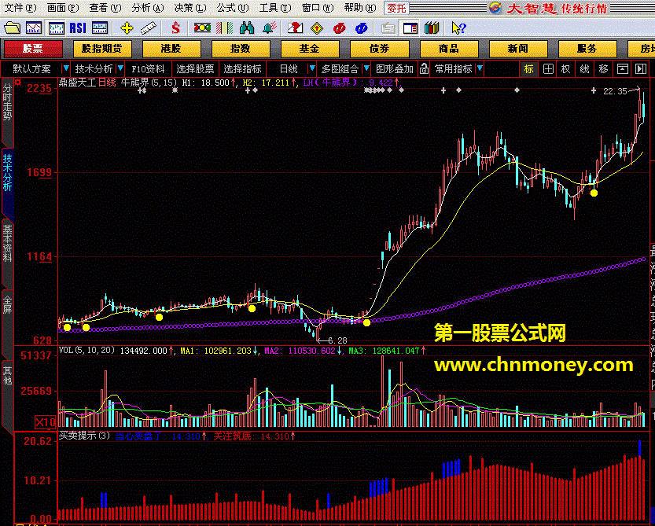Click the red circular info icon

(x=340, y=28)
